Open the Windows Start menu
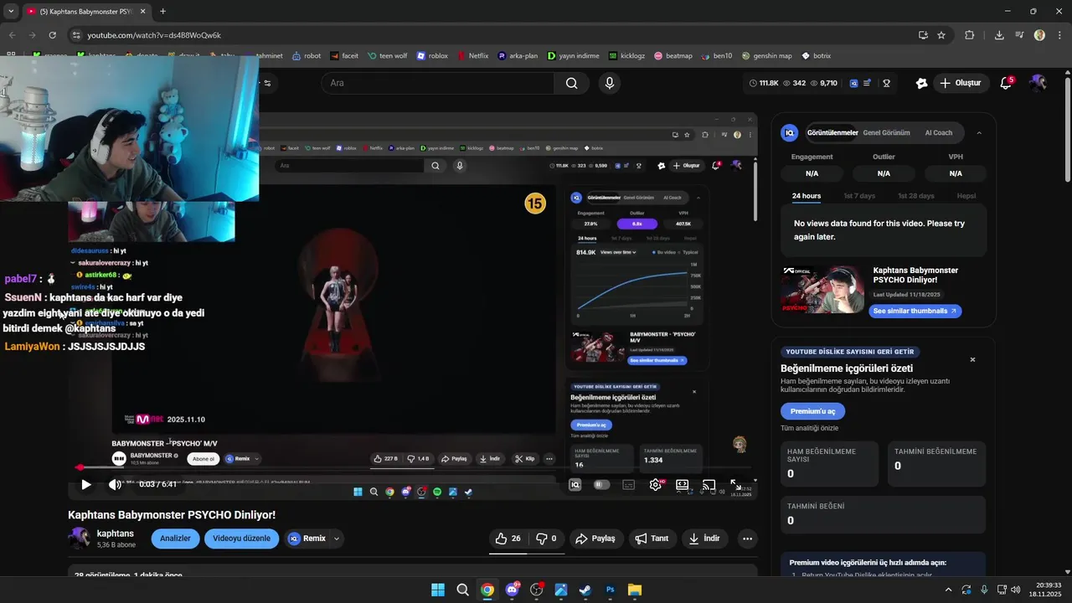1072x603 pixels. point(438,590)
